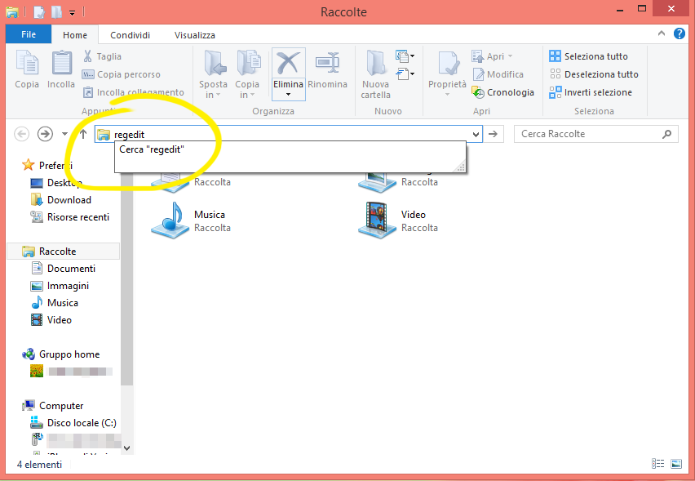Choose Copia percorso in ribbon
The height and width of the screenshot is (481, 695).
[x=121, y=74]
